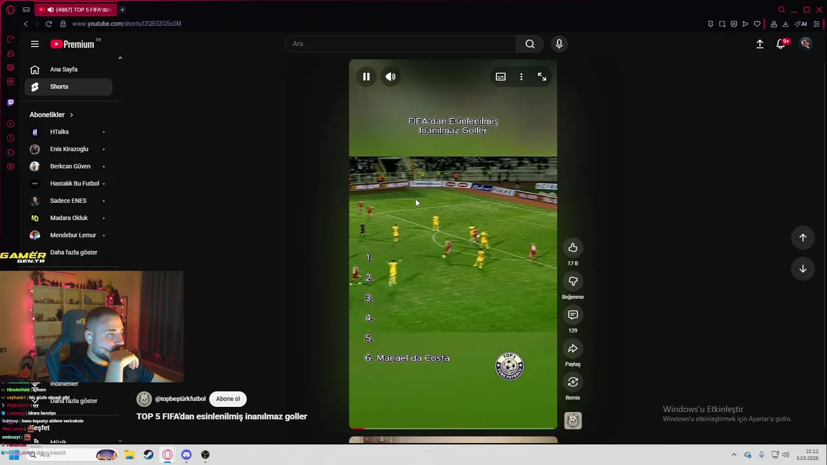View site info padlock icon

[x=63, y=24]
